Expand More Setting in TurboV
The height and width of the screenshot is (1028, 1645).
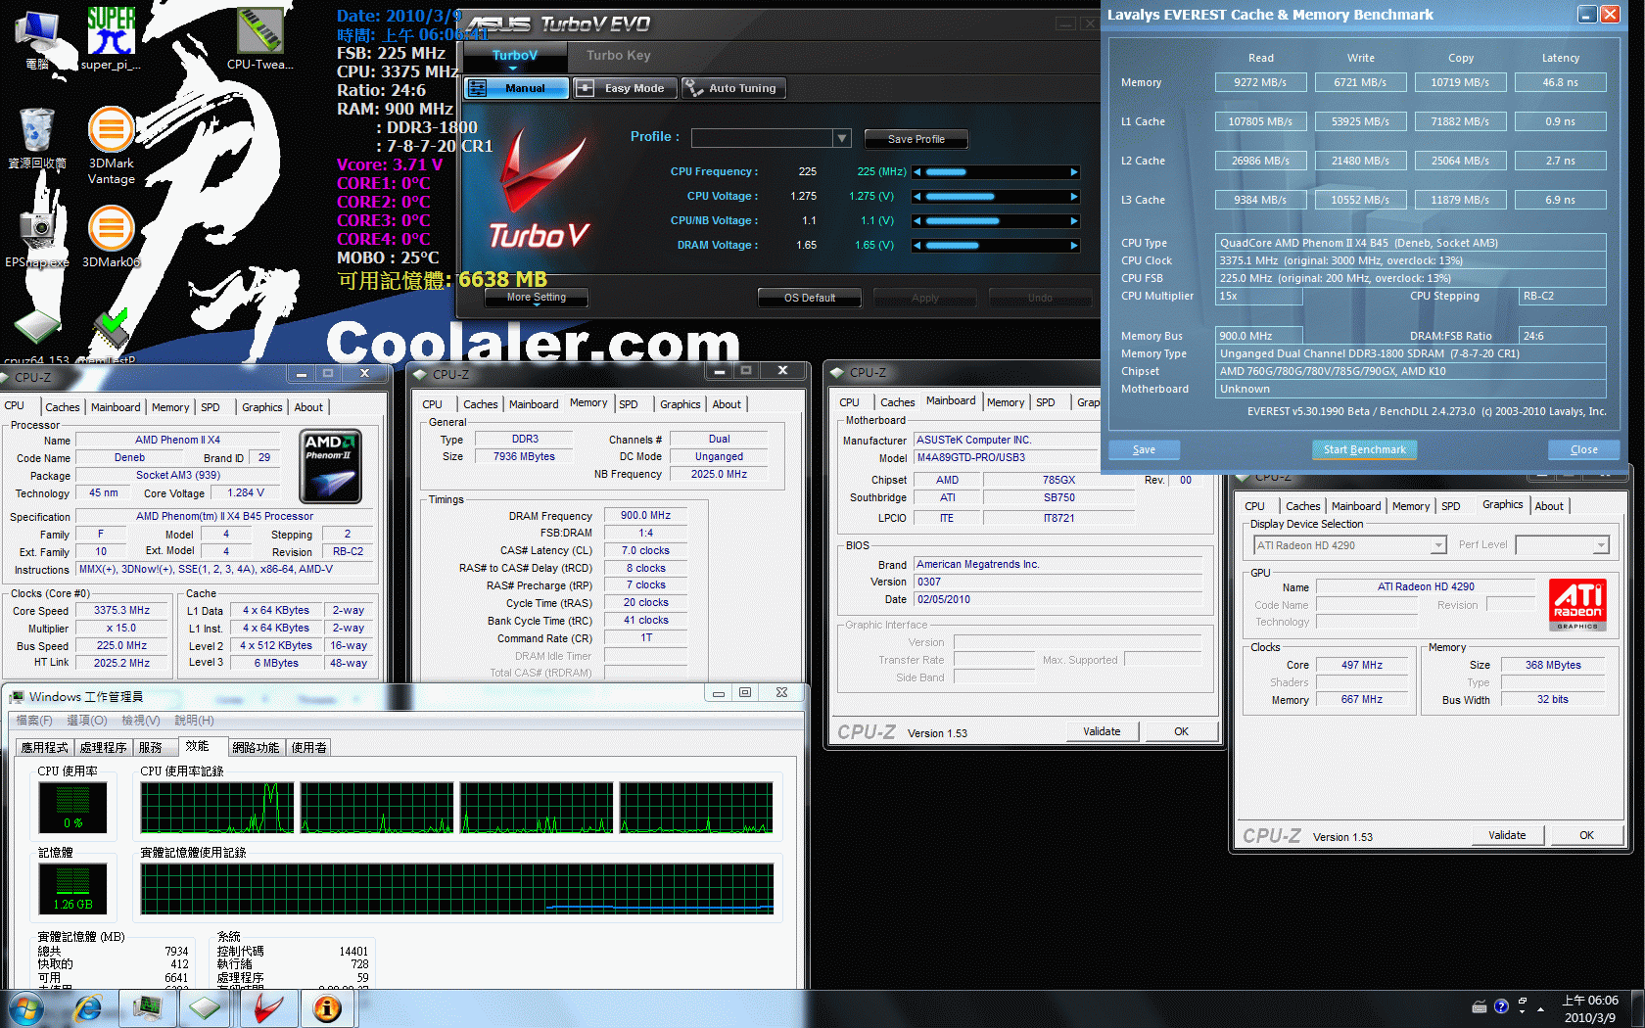tap(537, 298)
